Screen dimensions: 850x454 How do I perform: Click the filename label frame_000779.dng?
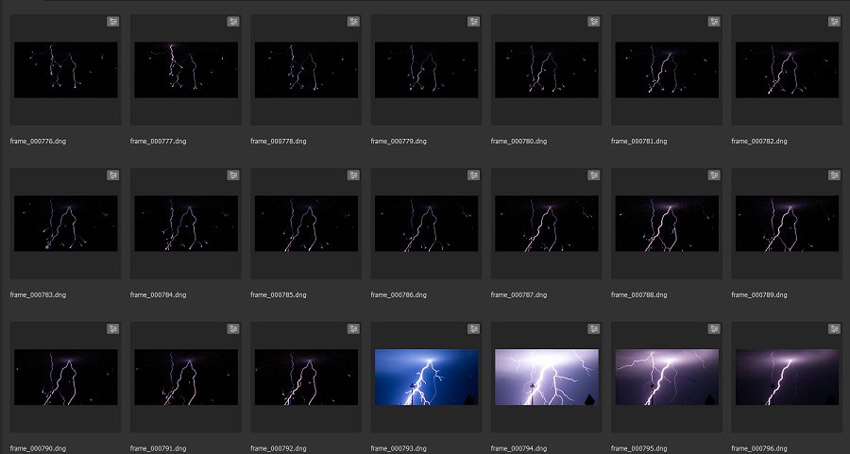(x=399, y=141)
